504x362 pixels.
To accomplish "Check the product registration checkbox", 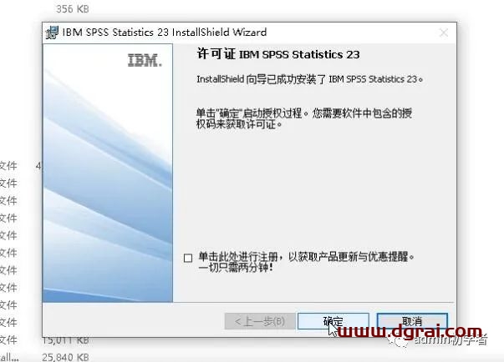I will 188,258.
